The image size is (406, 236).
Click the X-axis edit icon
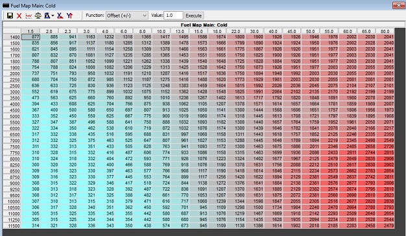click(60, 16)
